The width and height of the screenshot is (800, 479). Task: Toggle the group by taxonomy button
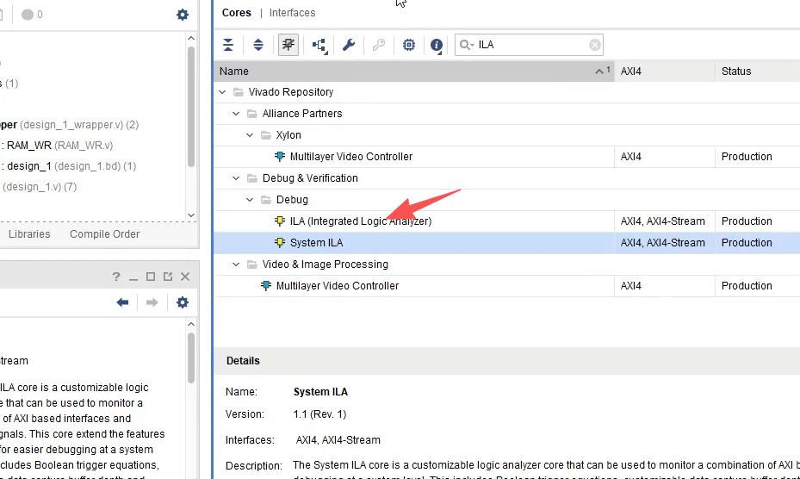[x=288, y=45]
